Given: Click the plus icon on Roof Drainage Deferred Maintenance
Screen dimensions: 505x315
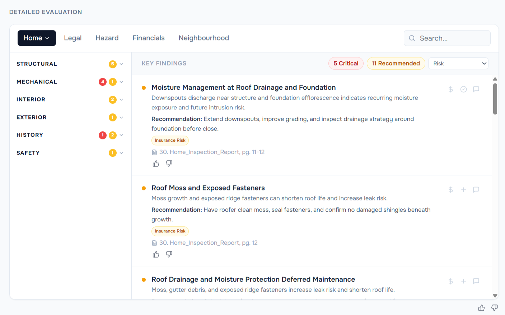Looking at the screenshot, I should click(x=463, y=281).
